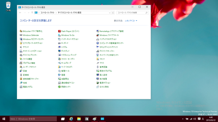Open トラブルシューティング link

69,55
